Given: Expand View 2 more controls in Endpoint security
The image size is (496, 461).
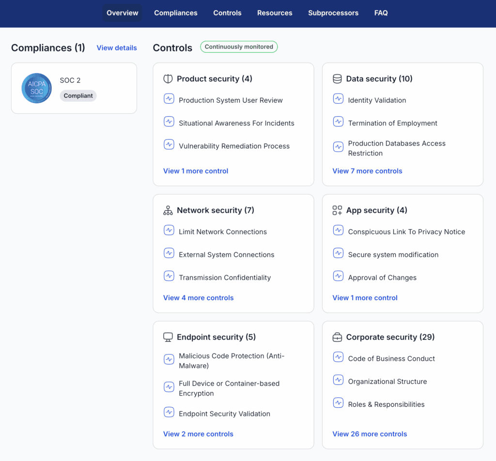Looking at the screenshot, I should point(198,434).
